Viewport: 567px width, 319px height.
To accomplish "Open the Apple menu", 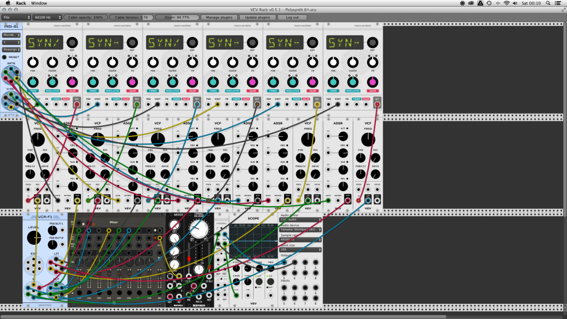I will [8, 3].
